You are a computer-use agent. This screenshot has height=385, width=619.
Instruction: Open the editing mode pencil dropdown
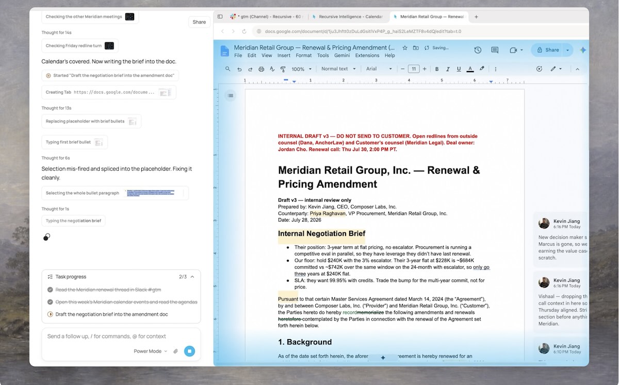[556, 69]
